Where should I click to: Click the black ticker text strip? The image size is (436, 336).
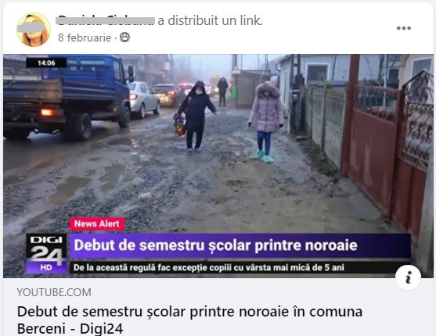coord(240,267)
